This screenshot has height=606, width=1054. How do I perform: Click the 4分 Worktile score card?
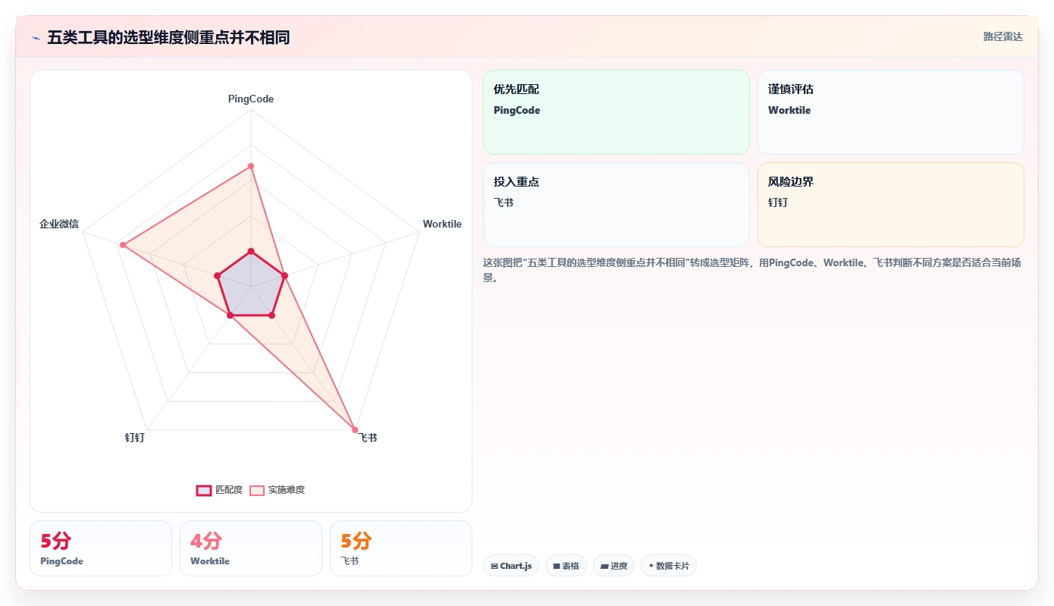coord(251,548)
